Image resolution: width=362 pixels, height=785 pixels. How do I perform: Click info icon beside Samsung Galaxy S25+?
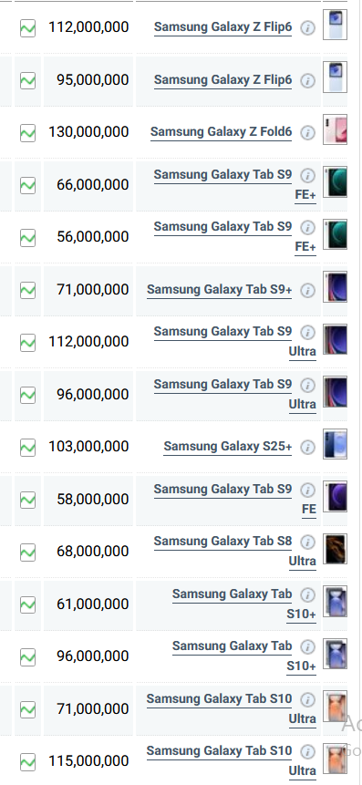click(x=308, y=447)
